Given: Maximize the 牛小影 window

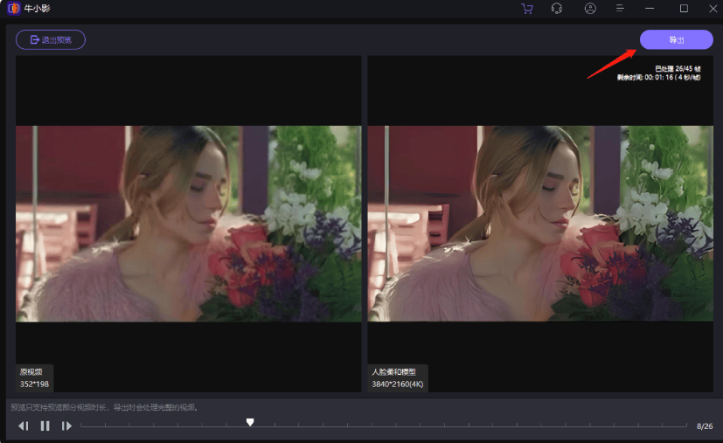Looking at the screenshot, I should (x=684, y=9).
